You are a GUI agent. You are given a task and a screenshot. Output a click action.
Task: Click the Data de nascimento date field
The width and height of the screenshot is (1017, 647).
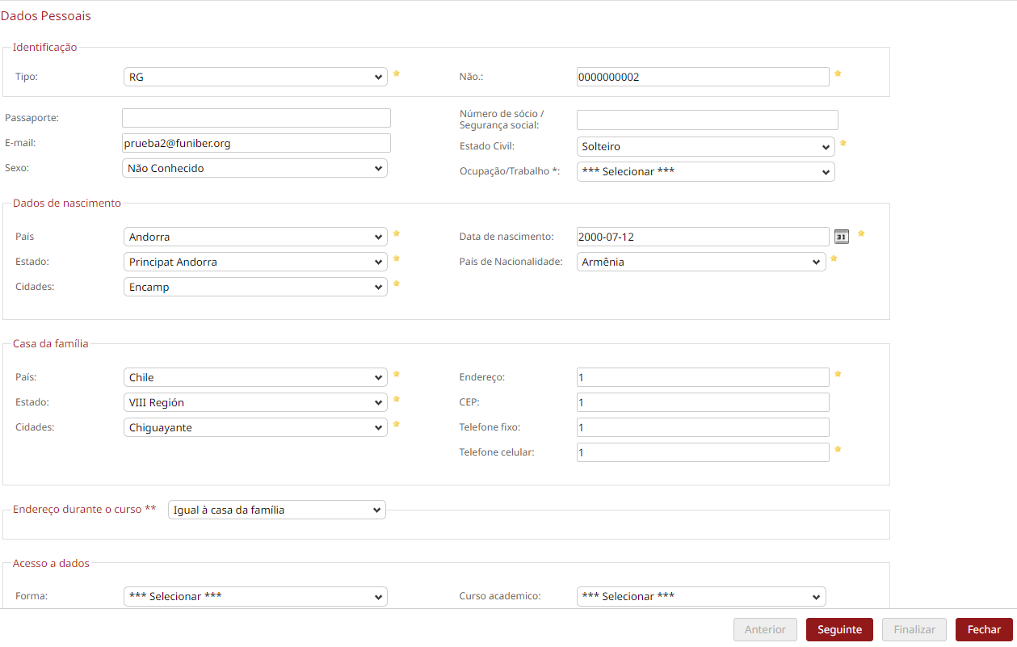[x=702, y=237]
